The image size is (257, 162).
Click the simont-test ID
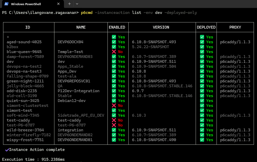(x=20, y=110)
